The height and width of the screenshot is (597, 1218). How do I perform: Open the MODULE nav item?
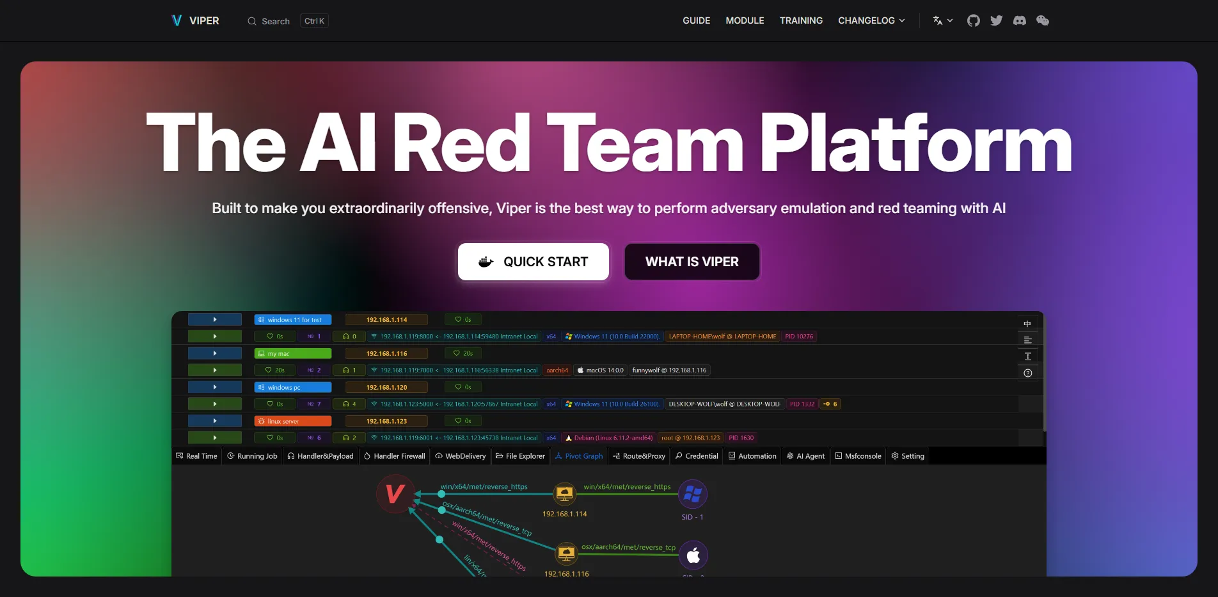[745, 20]
